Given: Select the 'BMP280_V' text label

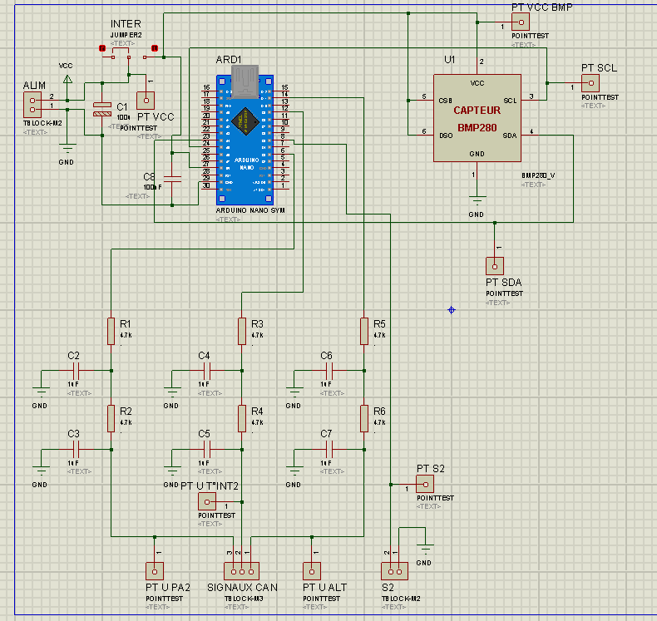Looking at the screenshot, I should pyautogui.click(x=538, y=175).
